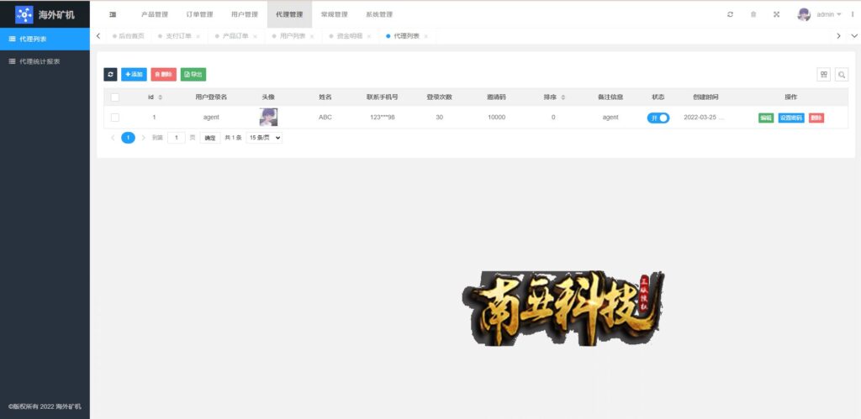This screenshot has width=861, height=419.
Task: Close the 代理列表 tab
Action: click(426, 36)
